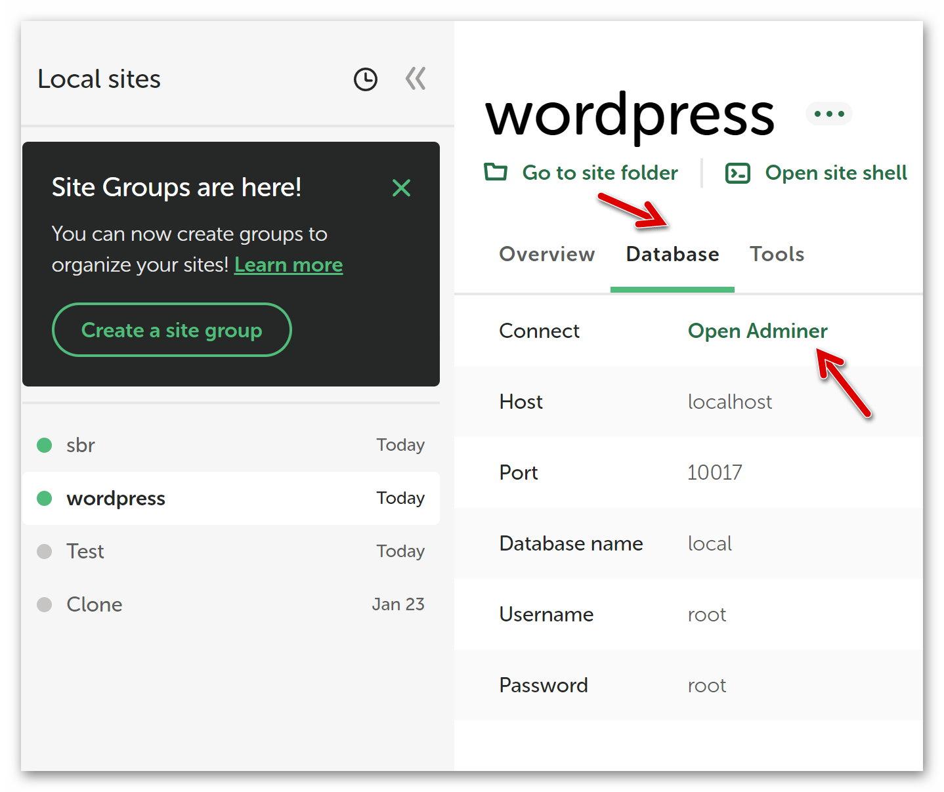Open the Learn more link
The image size is (944, 792).
coord(288,264)
